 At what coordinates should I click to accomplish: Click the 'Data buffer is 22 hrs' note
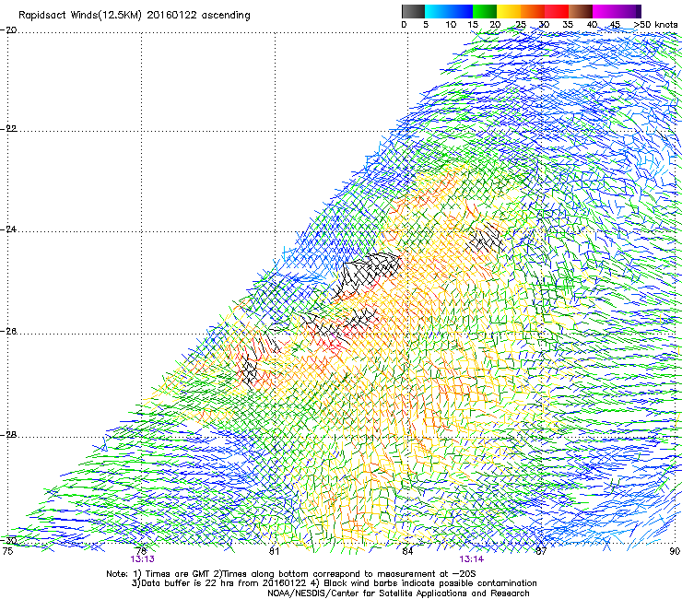[334, 583]
